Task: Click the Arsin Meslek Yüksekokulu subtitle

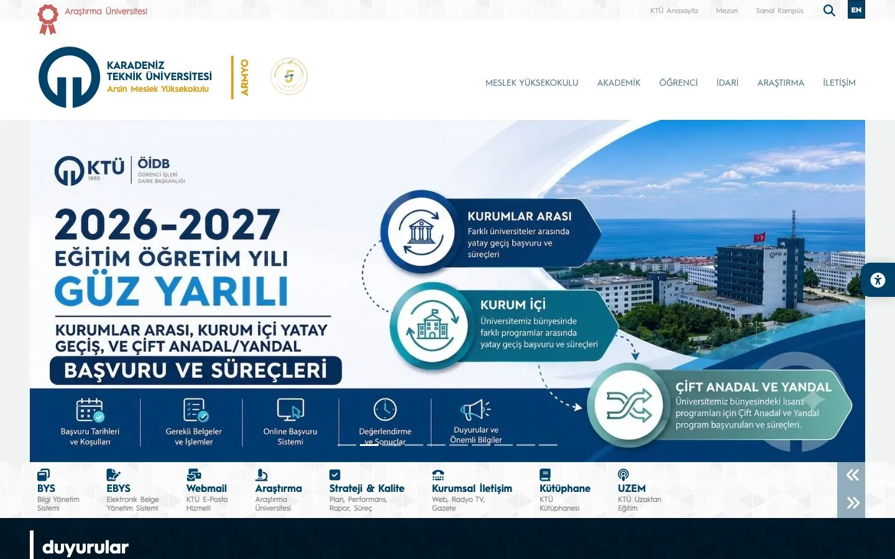Action: tap(158, 89)
